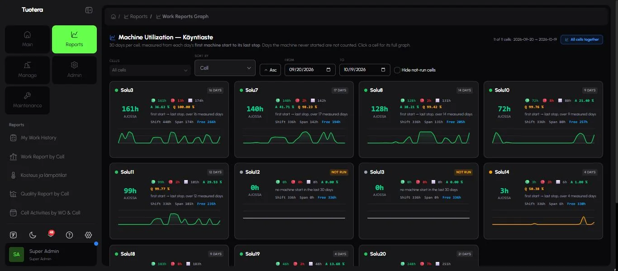Screen dimensions: 618x271
Task: Click the Work Report by Cell icon
Action: (x=13, y=157)
